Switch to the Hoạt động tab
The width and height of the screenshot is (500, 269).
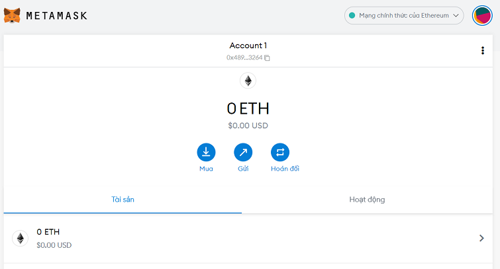[x=367, y=200]
